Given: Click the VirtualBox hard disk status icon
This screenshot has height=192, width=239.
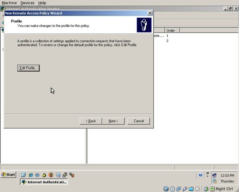Looking at the screenshot, I should [166, 189].
